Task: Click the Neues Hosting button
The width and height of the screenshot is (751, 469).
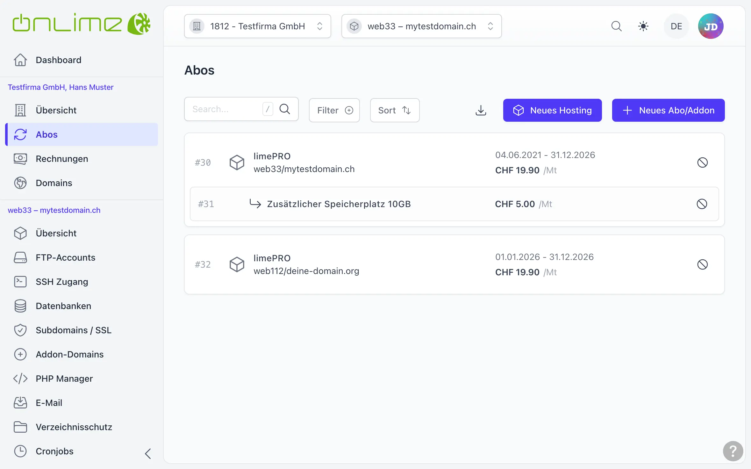Action: [553, 110]
